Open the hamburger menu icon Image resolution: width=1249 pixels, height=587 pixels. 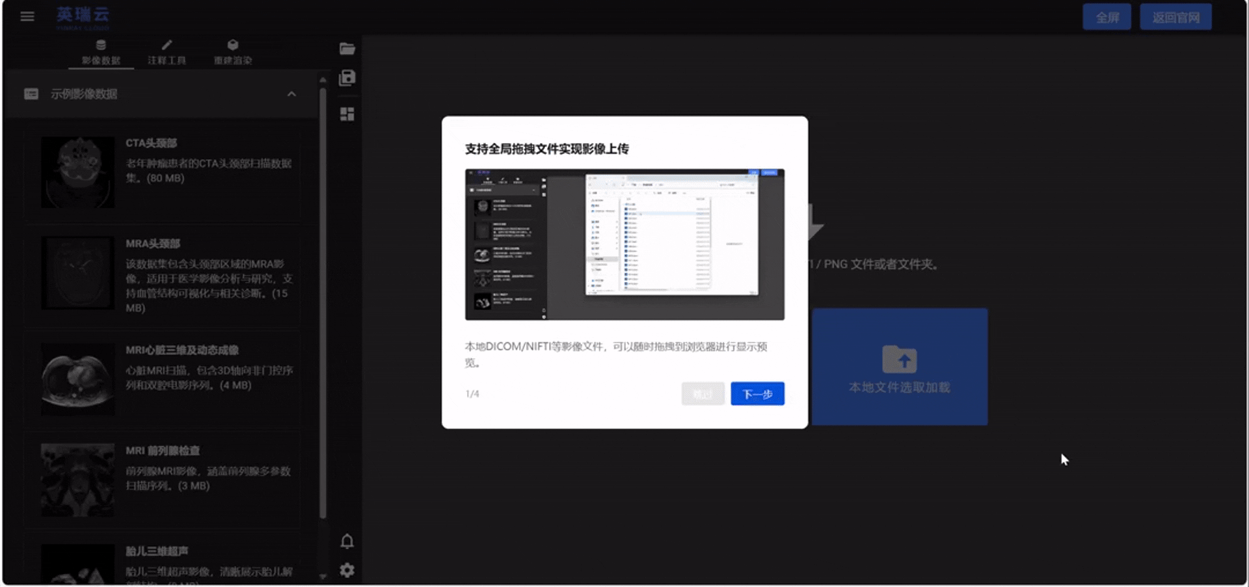[x=27, y=16]
